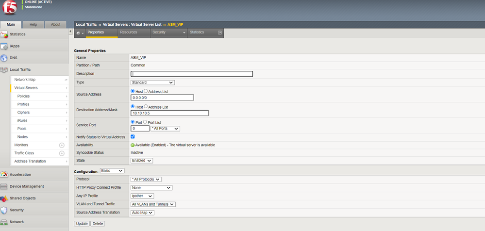Click the Local Traffic section icon

4,69
